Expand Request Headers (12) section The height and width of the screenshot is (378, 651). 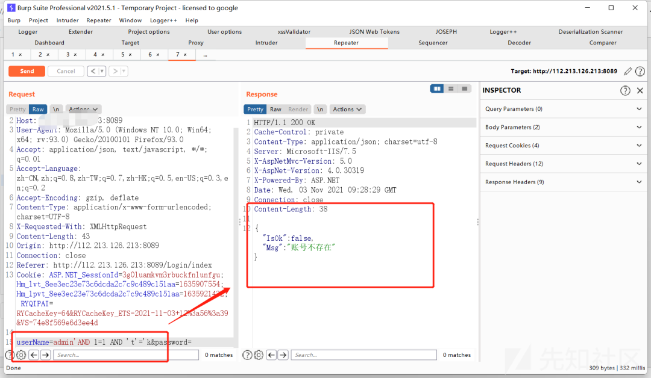pyautogui.click(x=563, y=164)
